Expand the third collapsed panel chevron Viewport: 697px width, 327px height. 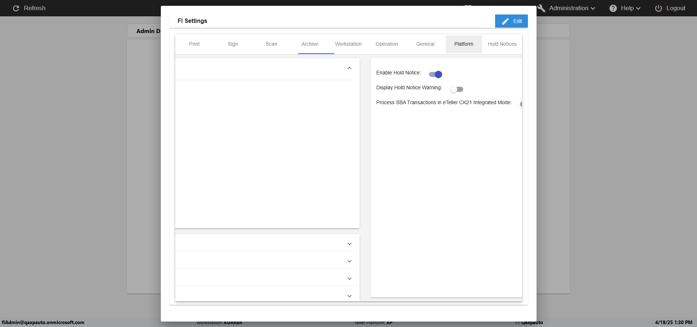point(349,279)
